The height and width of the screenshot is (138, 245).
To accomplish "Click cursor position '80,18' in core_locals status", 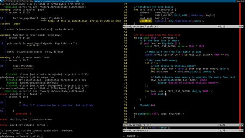I will [x=222, y=26].
